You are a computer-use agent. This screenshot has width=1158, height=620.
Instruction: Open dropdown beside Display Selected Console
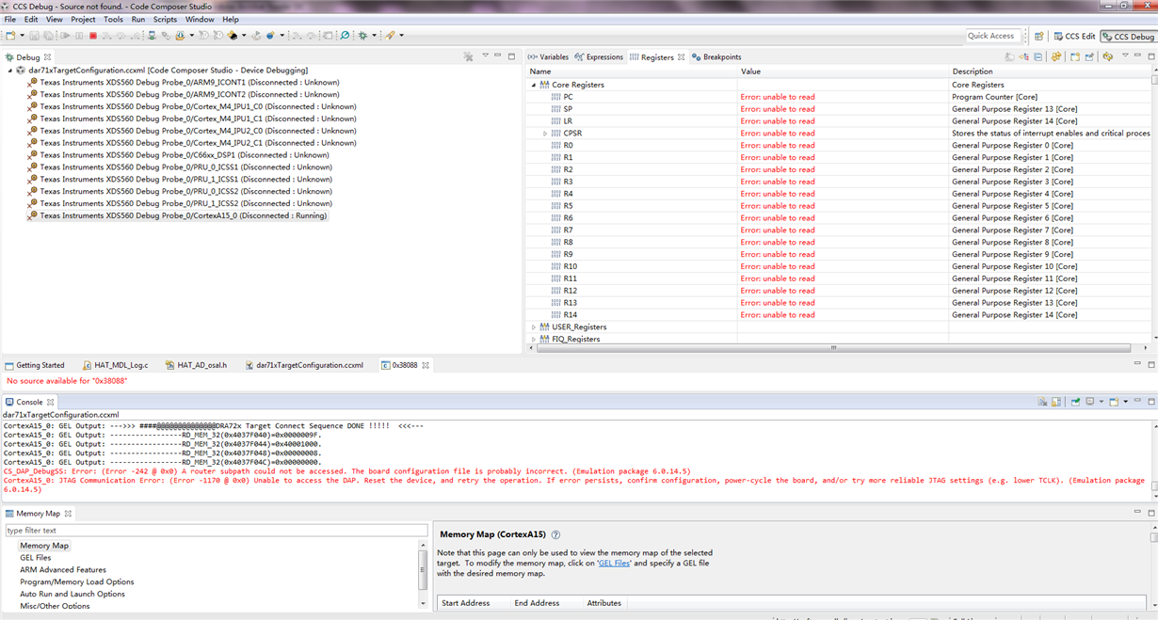pos(1102,402)
